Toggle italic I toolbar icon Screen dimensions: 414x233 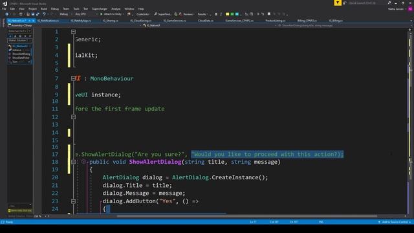click(221, 14)
